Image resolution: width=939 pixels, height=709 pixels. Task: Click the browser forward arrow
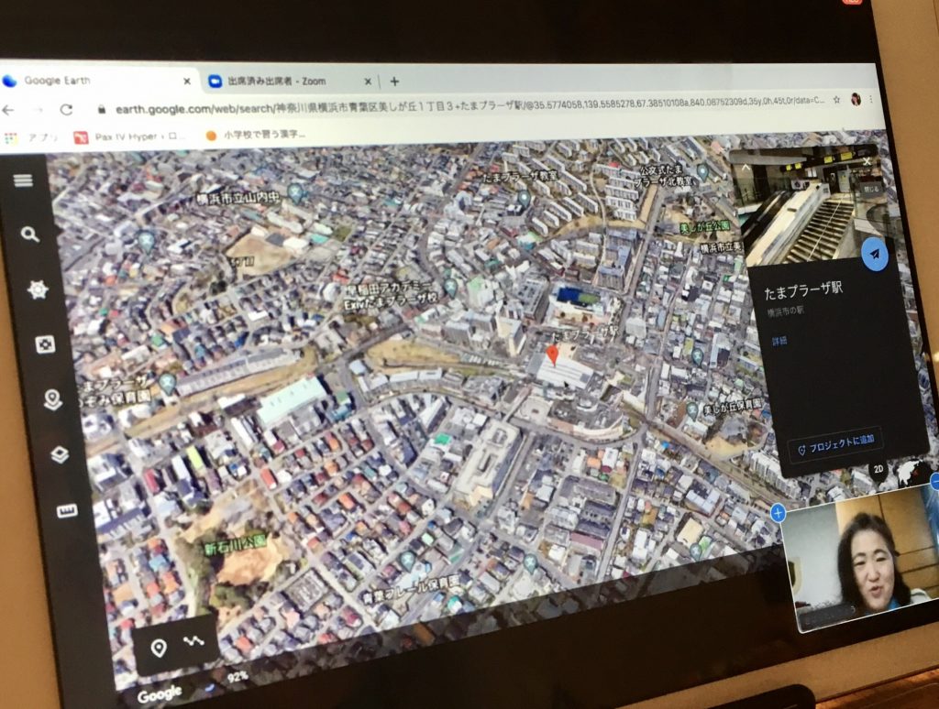[x=37, y=110]
